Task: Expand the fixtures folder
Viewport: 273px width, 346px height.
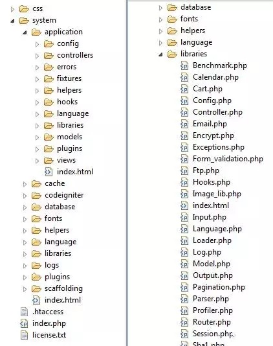Action: coord(38,79)
